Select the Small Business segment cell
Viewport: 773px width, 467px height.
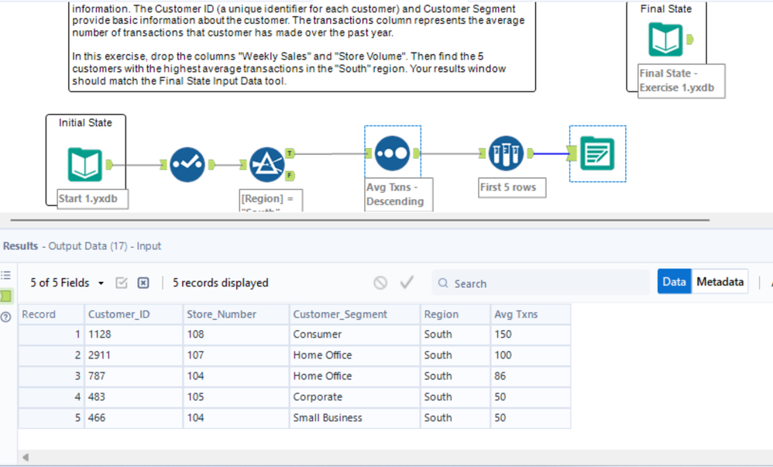coord(355,417)
